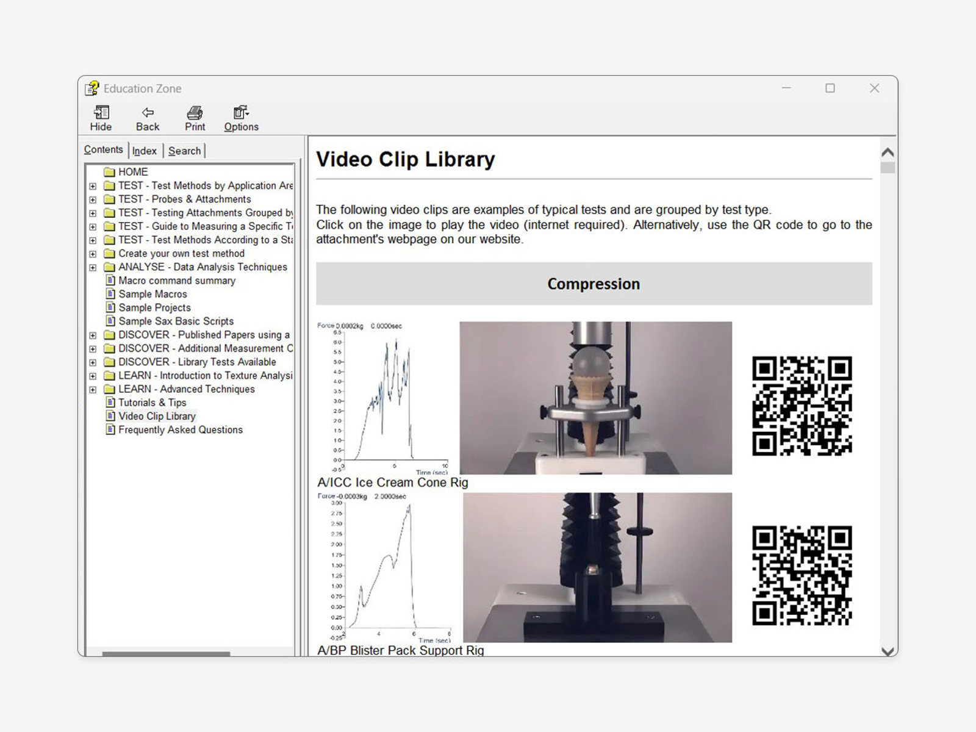Expand DISCOVER - Additional Measurement node
The image size is (976, 732).
93,349
